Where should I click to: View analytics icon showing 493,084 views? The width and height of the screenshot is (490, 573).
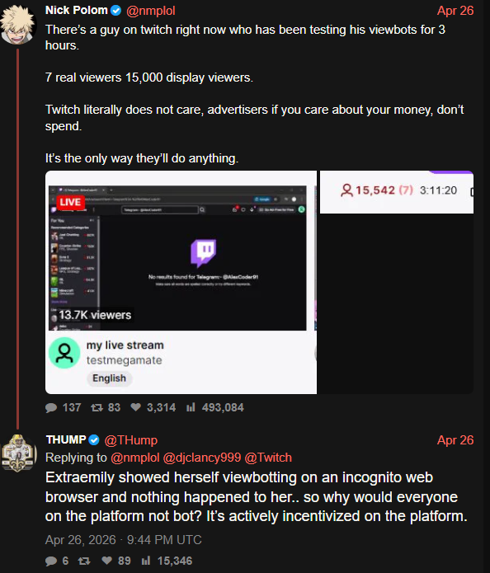click(191, 407)
